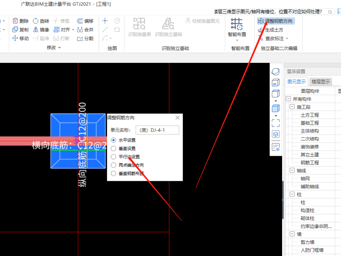Screen dimensions: 341x256
Task: Select 剪力墙 in tree
Action: 307,242
